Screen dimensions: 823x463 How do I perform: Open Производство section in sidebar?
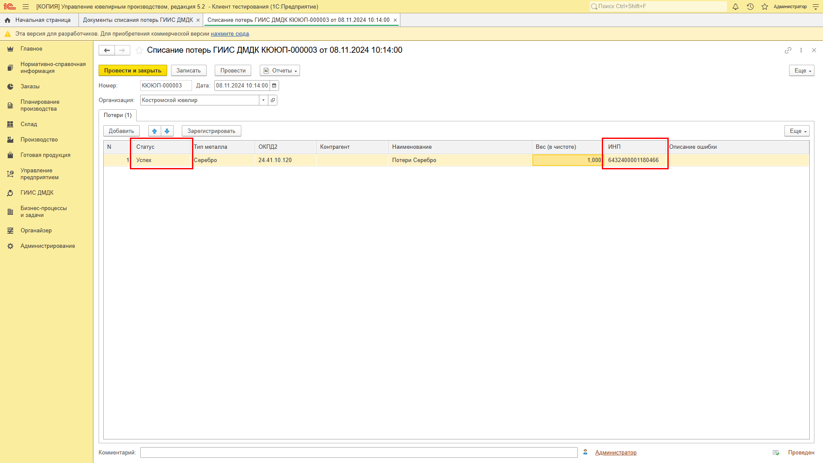tap(39, 140)
